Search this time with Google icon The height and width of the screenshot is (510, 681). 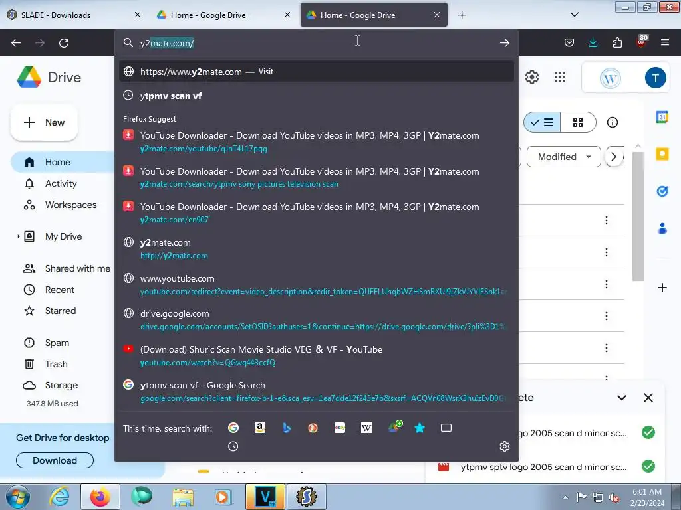233,428
